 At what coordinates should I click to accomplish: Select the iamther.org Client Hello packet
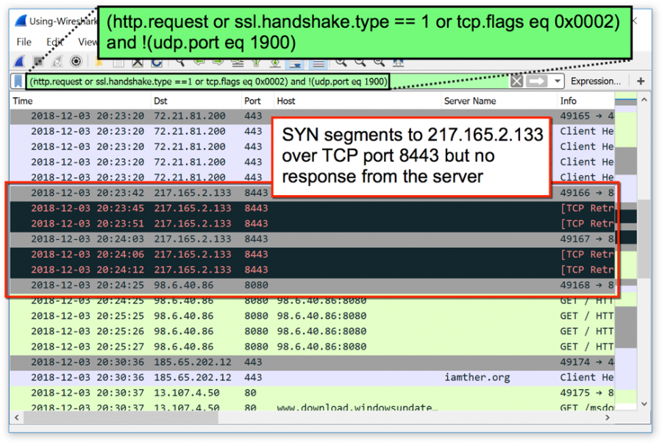point(294,377)
